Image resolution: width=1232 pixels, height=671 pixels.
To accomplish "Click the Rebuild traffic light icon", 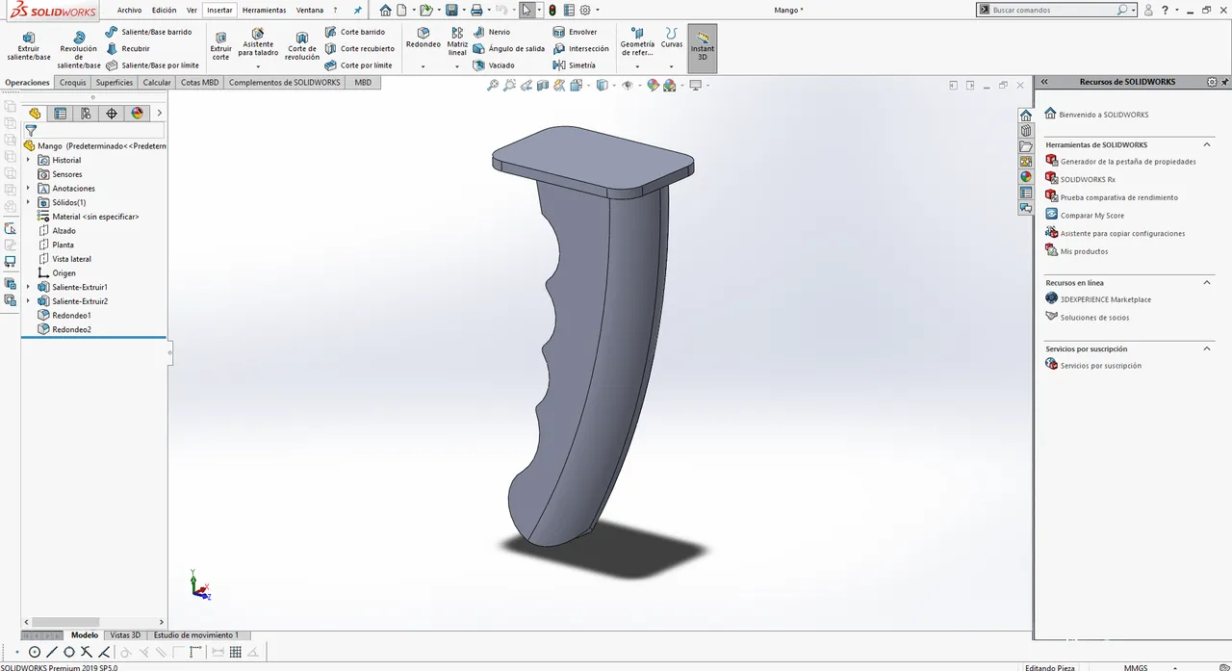I will 552,10.
